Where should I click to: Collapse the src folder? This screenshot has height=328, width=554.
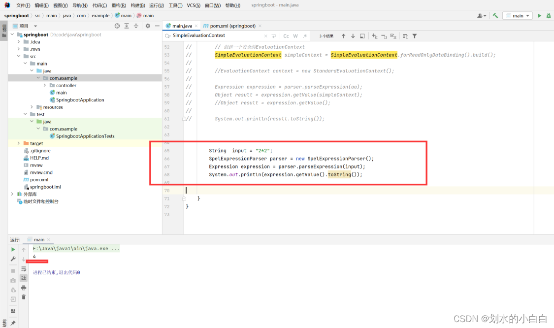pos(19,56)
